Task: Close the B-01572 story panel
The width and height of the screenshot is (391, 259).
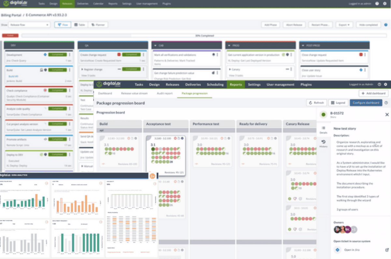Action: coord(387,114)
